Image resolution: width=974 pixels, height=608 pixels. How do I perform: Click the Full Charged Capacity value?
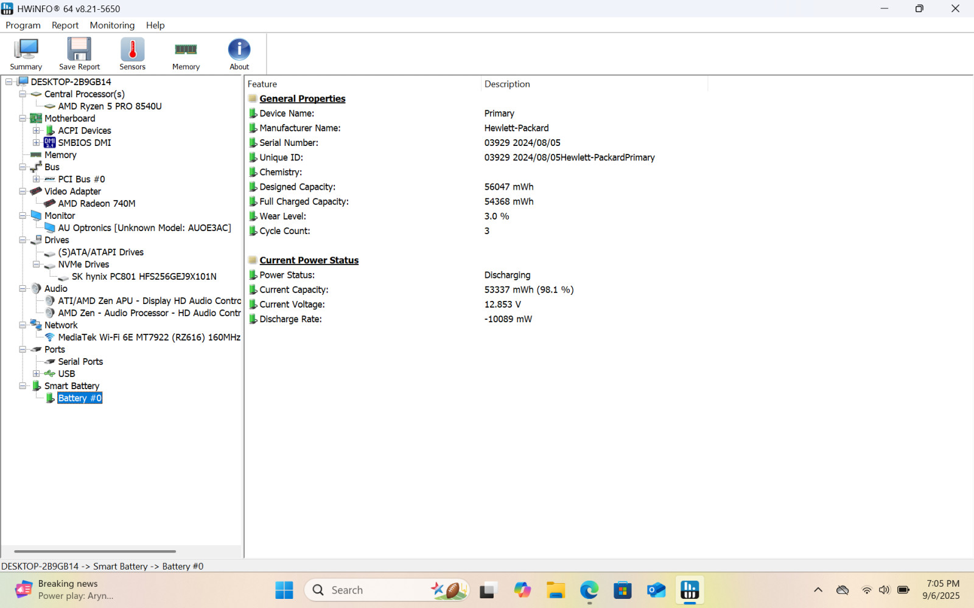[509, 201]
